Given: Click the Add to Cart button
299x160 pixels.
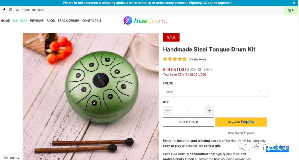Looking at the screenshot, I should tap(189, 122).
